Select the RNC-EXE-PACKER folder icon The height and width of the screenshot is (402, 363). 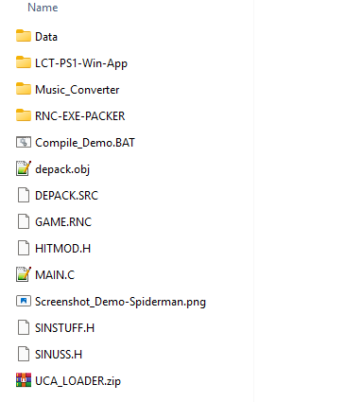(24, 115)
